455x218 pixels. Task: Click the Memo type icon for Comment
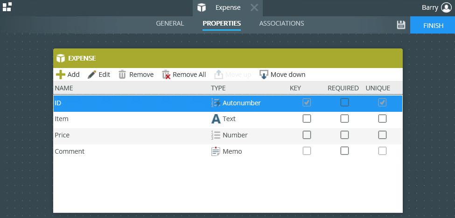216,151
